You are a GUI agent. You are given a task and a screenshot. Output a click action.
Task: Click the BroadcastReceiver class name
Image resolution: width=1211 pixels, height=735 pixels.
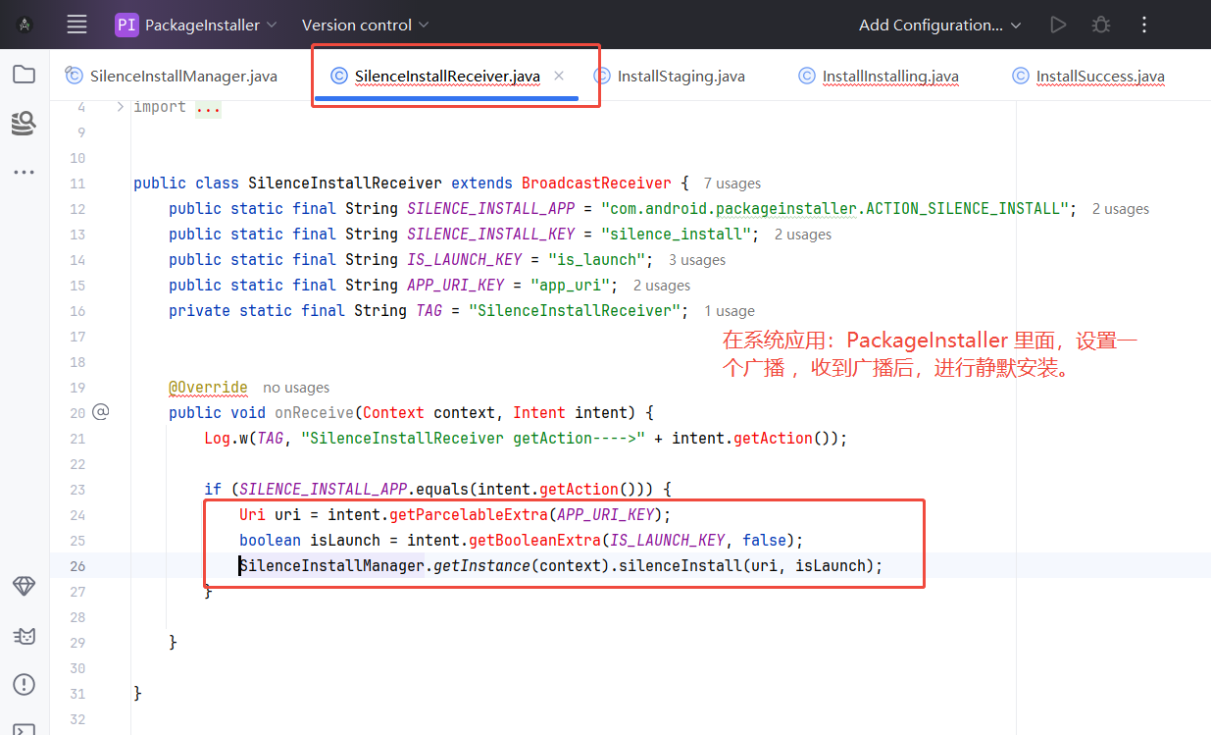tap(596, 183)
